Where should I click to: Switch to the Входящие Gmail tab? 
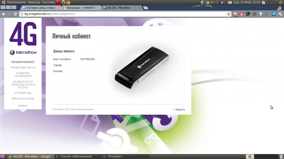[81, 8]
